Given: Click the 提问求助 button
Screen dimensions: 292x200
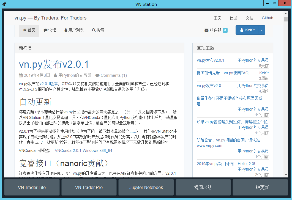Looking at the screenshot, I should coord(203,187).
